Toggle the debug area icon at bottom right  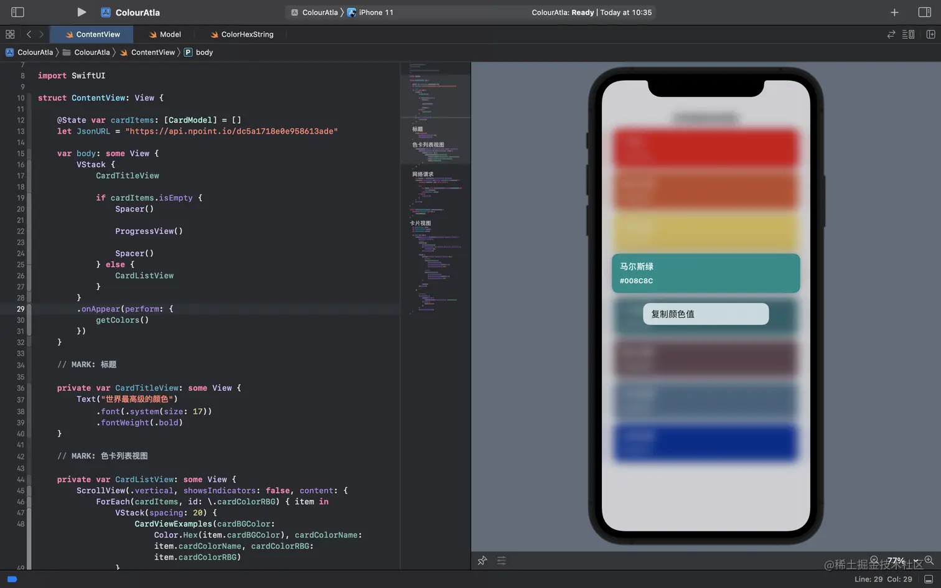pos(929,579)
